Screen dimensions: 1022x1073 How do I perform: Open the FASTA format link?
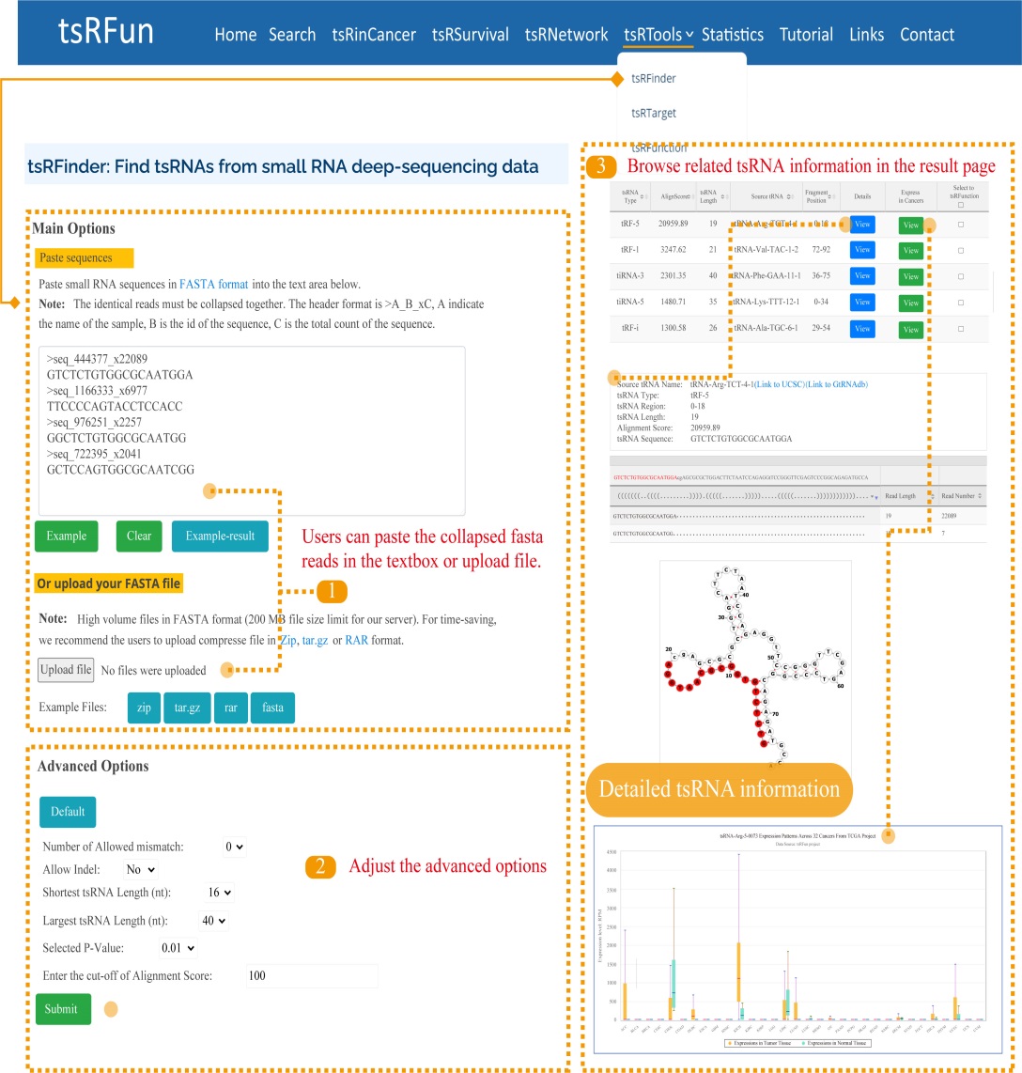click(x=213, y=284)
